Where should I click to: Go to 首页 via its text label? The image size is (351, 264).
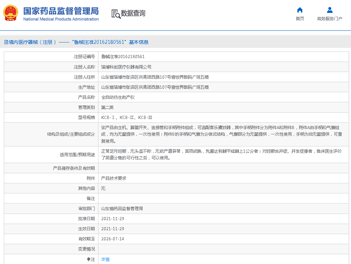tap(300, 19)
